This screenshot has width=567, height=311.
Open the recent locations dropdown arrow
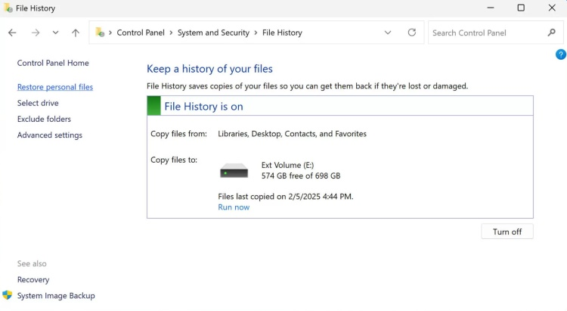(55, 33)
